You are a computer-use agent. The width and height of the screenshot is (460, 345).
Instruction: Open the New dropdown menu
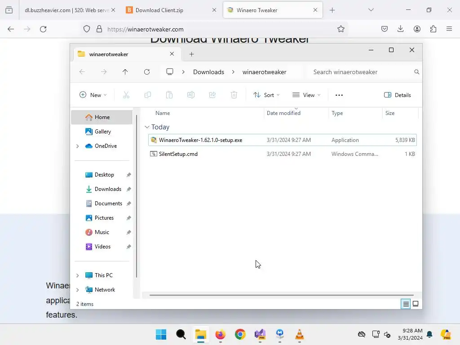tap(93, 95)
